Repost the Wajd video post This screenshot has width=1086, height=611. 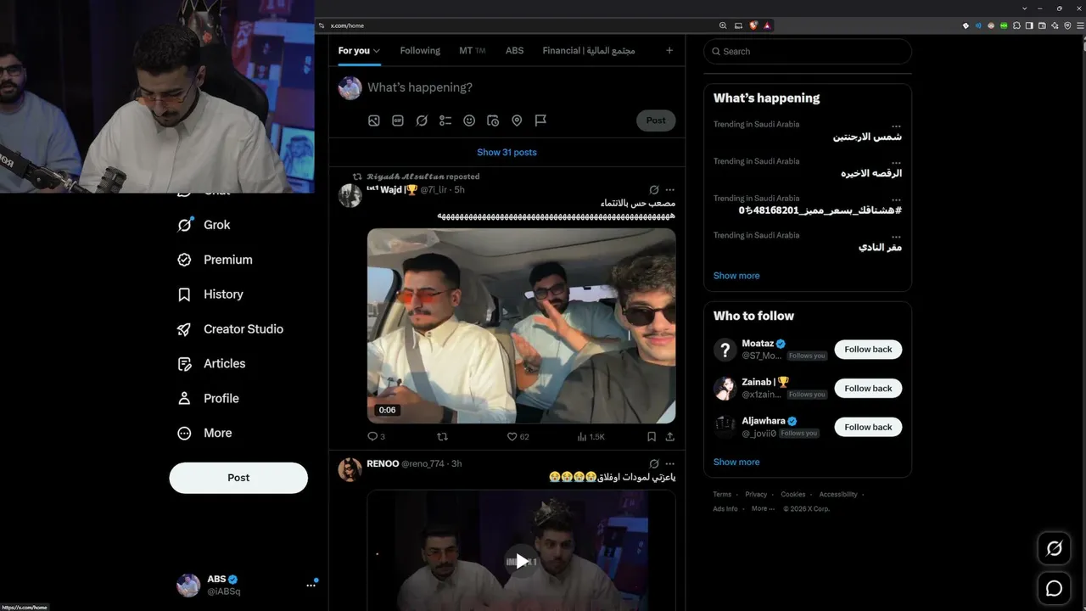pyautogui.click(x=442, y=437)
